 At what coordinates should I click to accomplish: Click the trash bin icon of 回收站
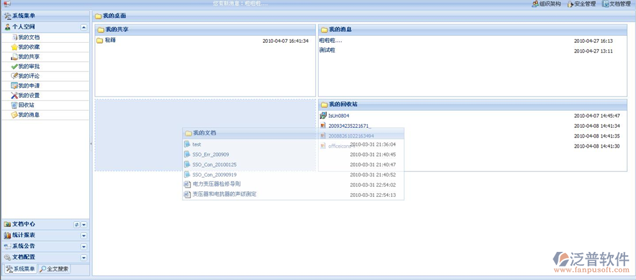[x=14, y=105]
